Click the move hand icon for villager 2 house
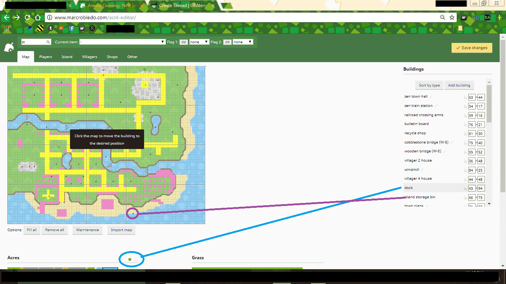The image size is (506, 284). (465, 162)
